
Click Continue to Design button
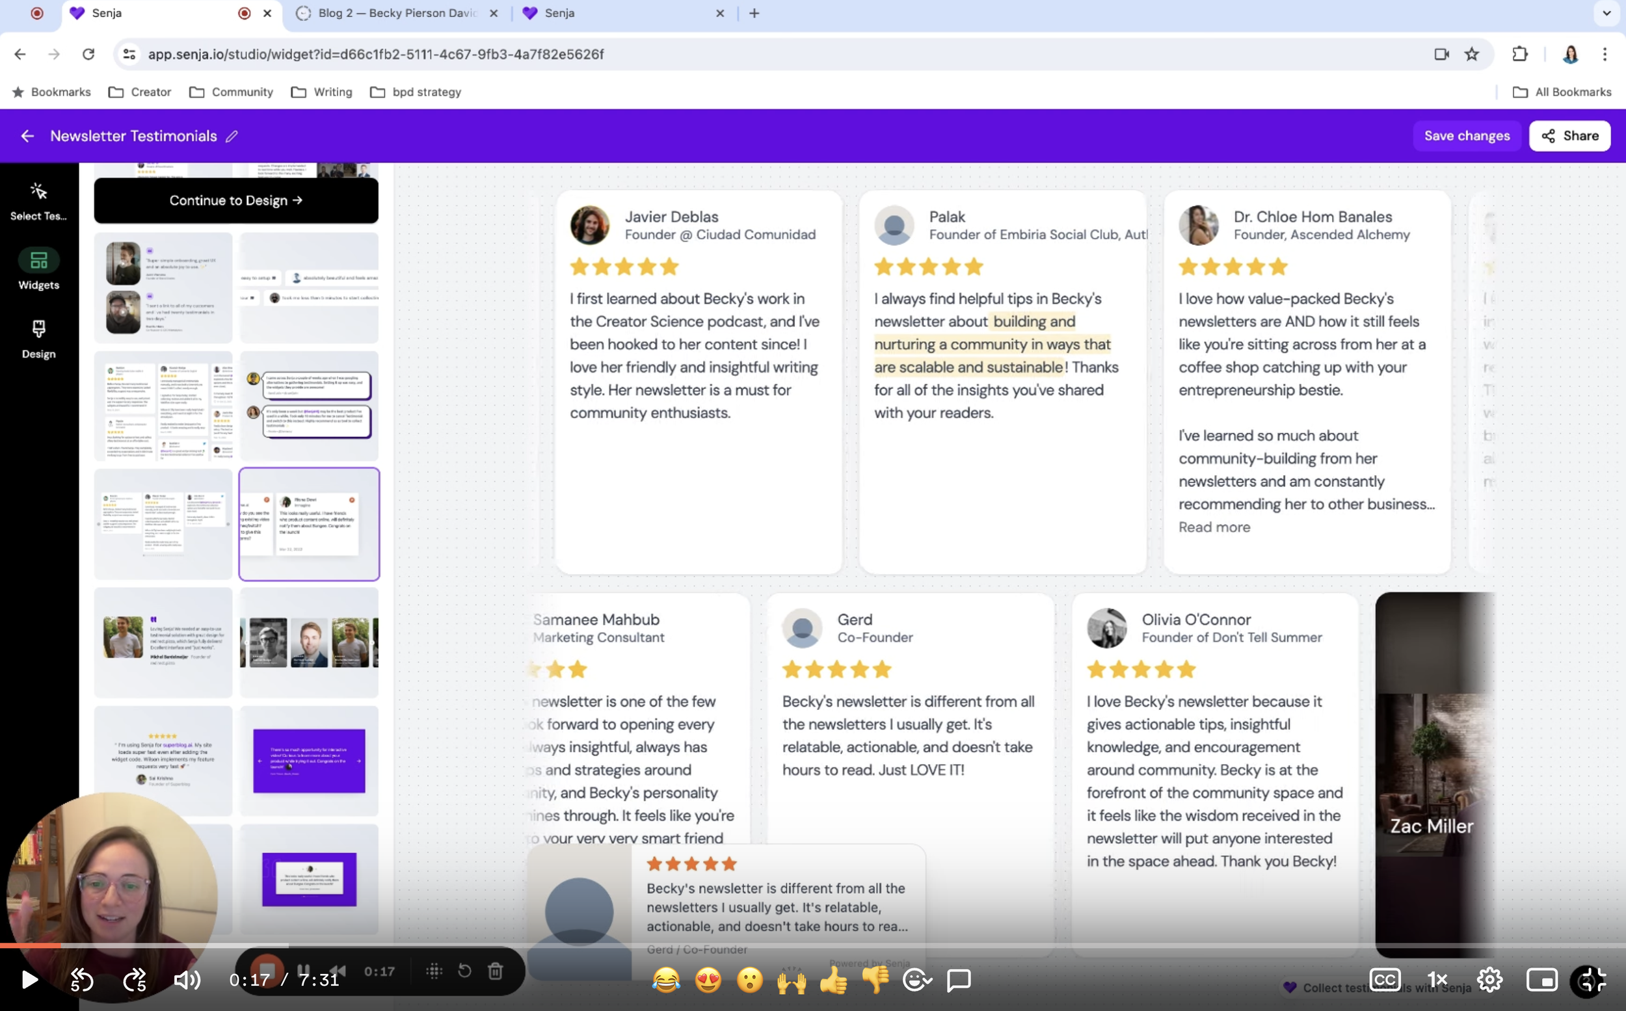coord(236,201)
